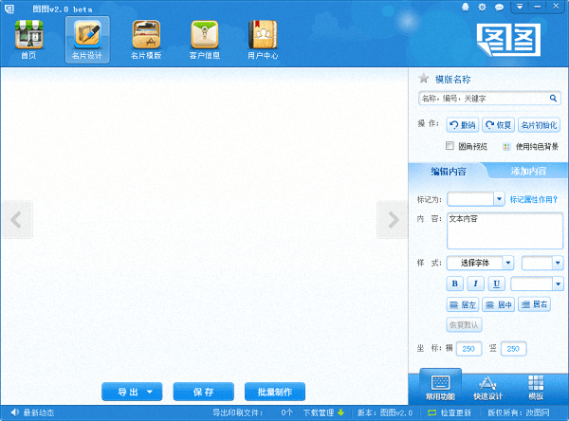Open the 标记属性作用? link
Screen dimensions: 569x421
[x=533, y=199]
